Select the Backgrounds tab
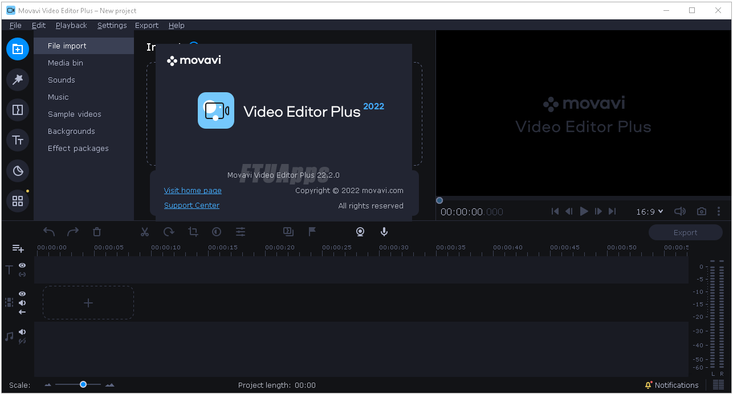733x394 pixels. point(84,131)
